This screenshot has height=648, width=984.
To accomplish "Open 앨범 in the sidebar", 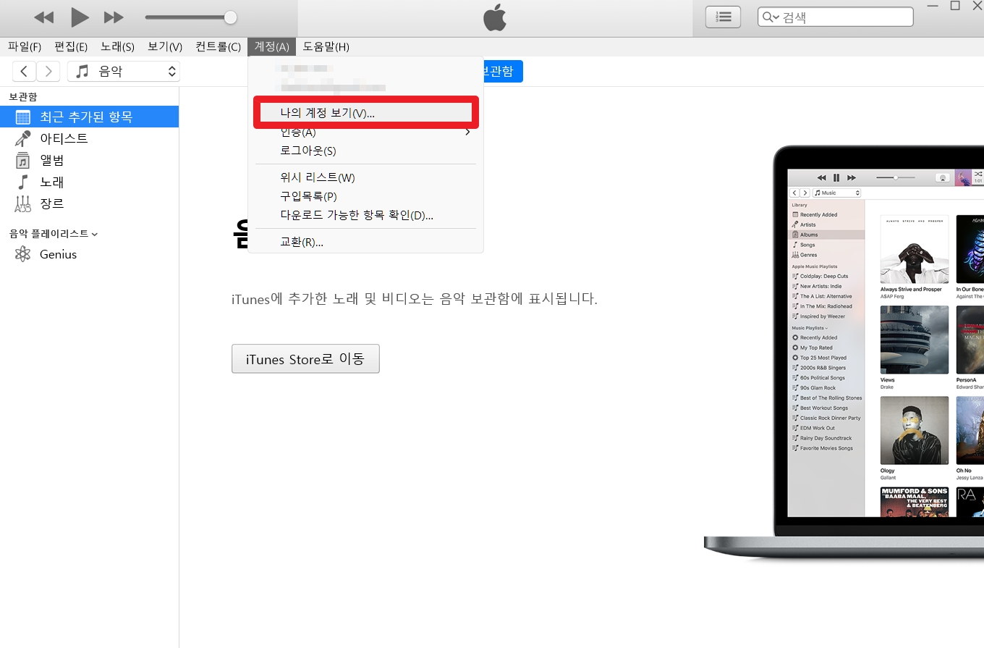I will 89,160.
